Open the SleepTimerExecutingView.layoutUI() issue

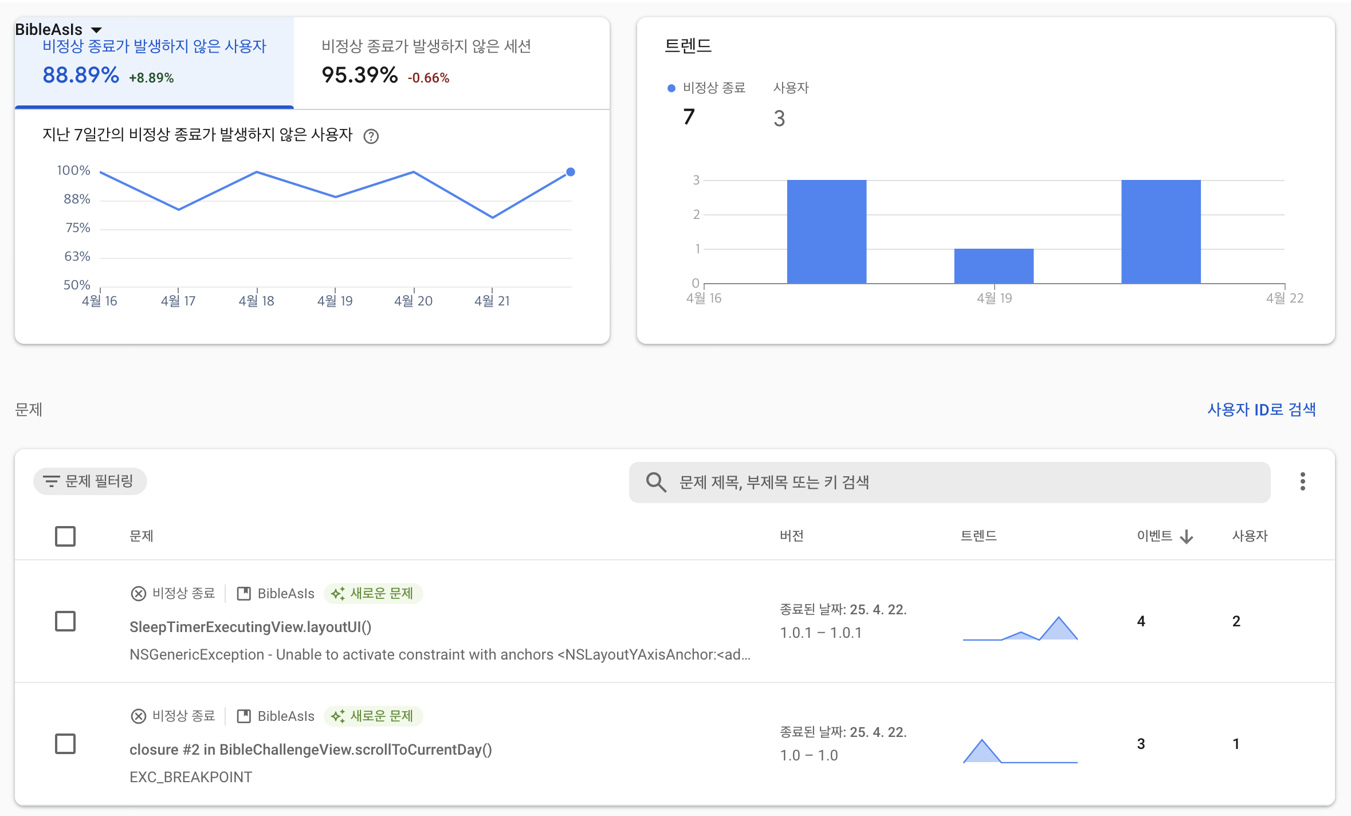(250, 627)
